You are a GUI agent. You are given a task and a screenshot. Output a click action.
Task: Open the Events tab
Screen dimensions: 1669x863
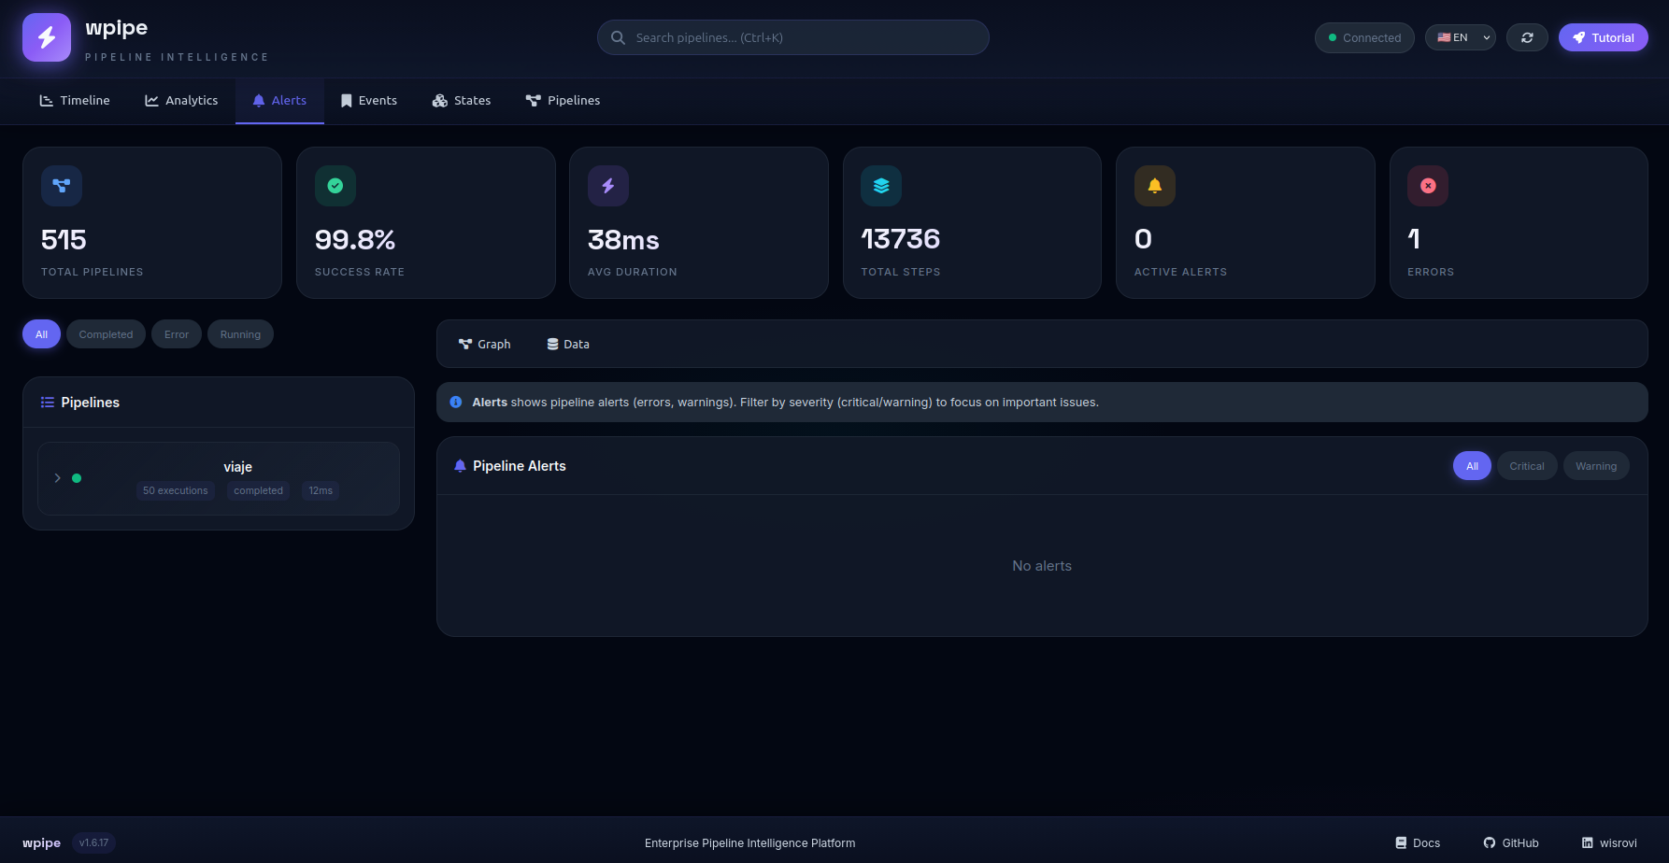[369, 101]
